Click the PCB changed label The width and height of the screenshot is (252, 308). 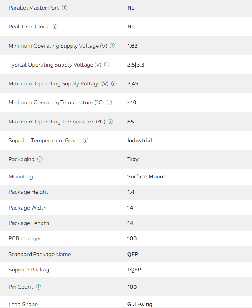click(x=25, y=238)
